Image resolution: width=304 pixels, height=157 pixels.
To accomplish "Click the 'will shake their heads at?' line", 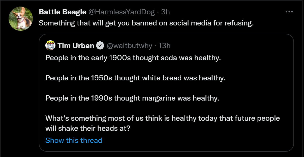I will pyautogui.click(x=88, y=128).
